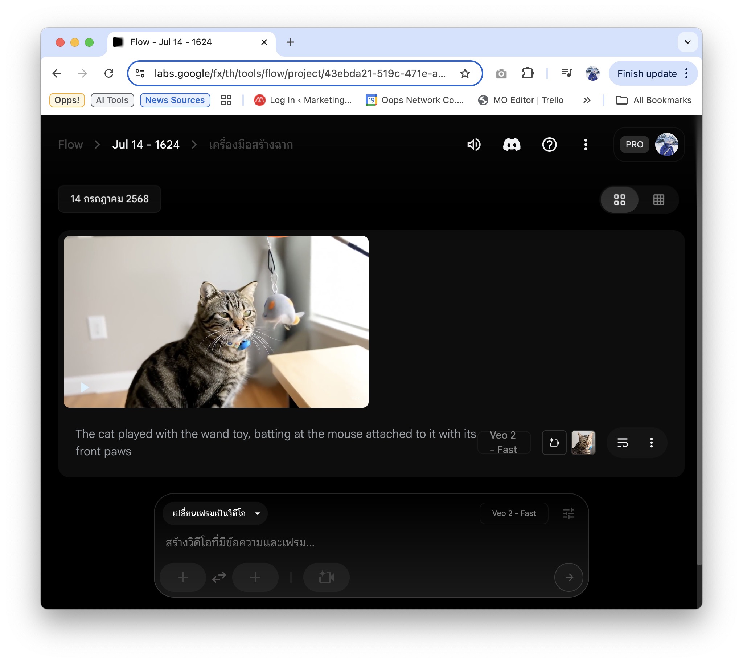Screen dimensions: 743x663
Task: Select the Flow - Jul 14 - 1624 tab
Action: tap(191, 42)
